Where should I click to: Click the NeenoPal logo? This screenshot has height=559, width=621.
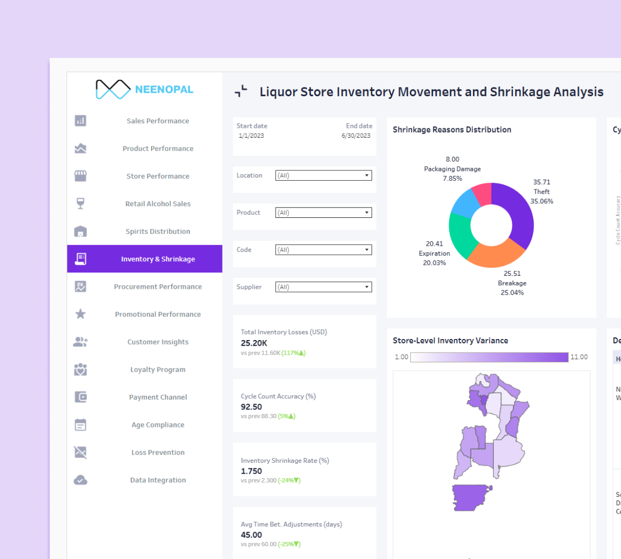(145, 89)
